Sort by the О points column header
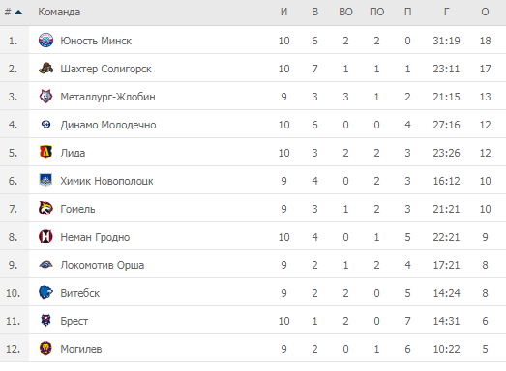This screenshot has width=506, height=371. click(x=485, y=12)
